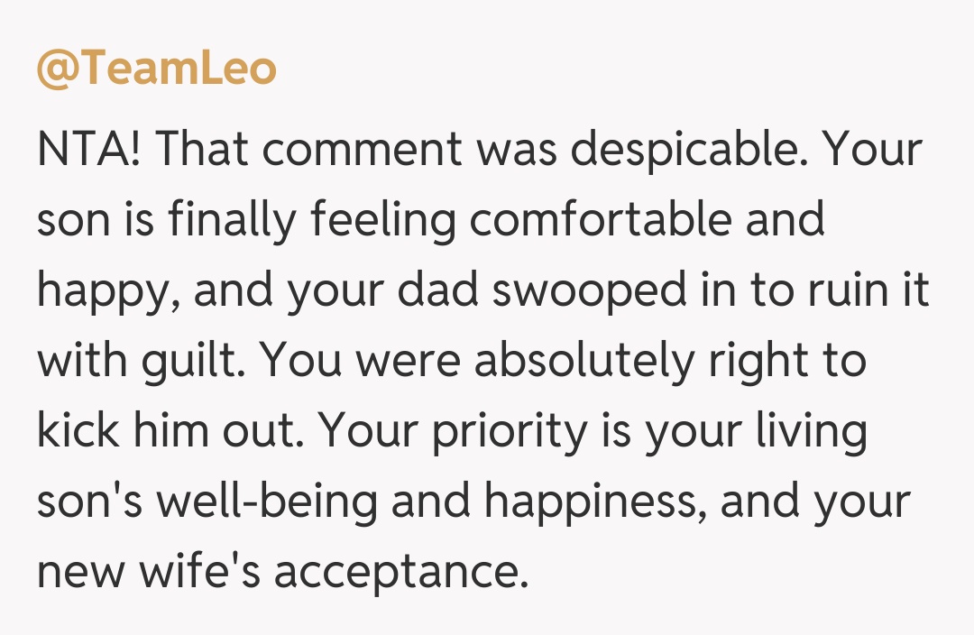Click the word "absolutely" in the comment

click(584, 361)
